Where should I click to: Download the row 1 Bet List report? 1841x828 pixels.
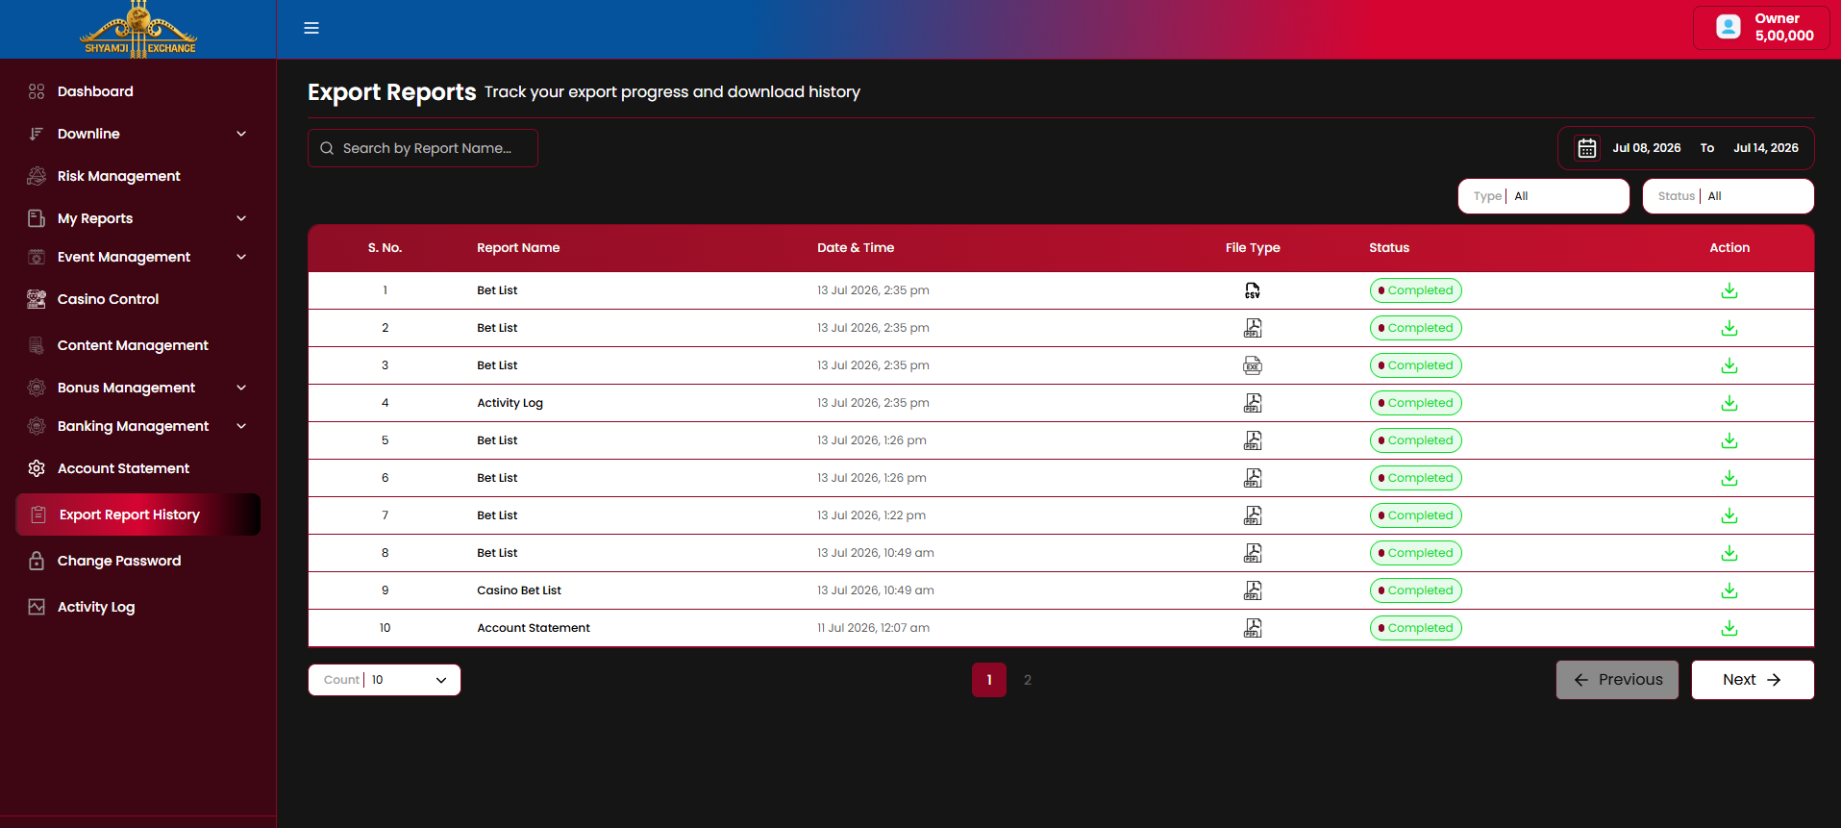pos(1729,290)
